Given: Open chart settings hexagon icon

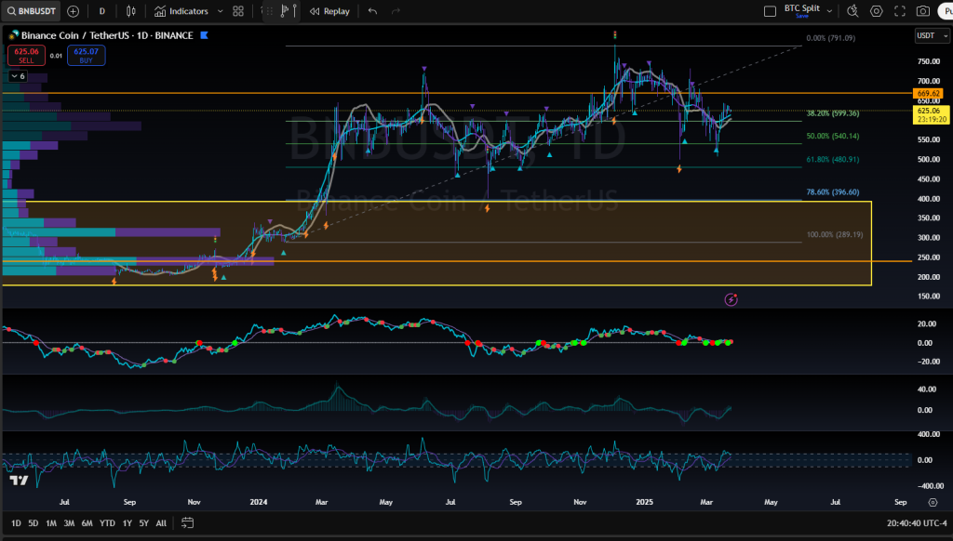Looking at the screenshot, I should pyautogui.click(x=876, y=11).
